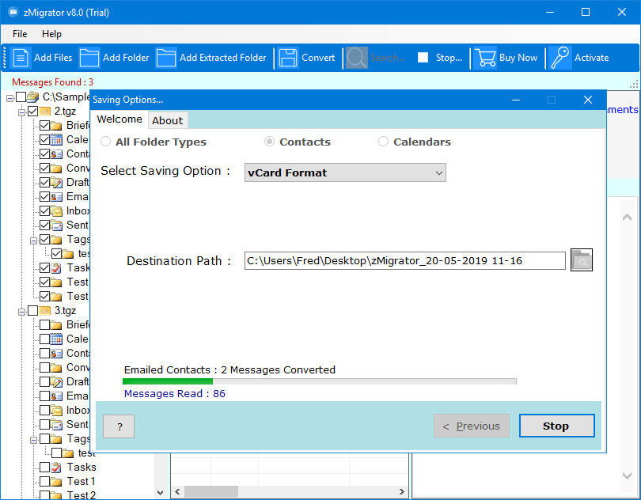Open the File menu
Screen dimensions: 641x500
(20, 34)
